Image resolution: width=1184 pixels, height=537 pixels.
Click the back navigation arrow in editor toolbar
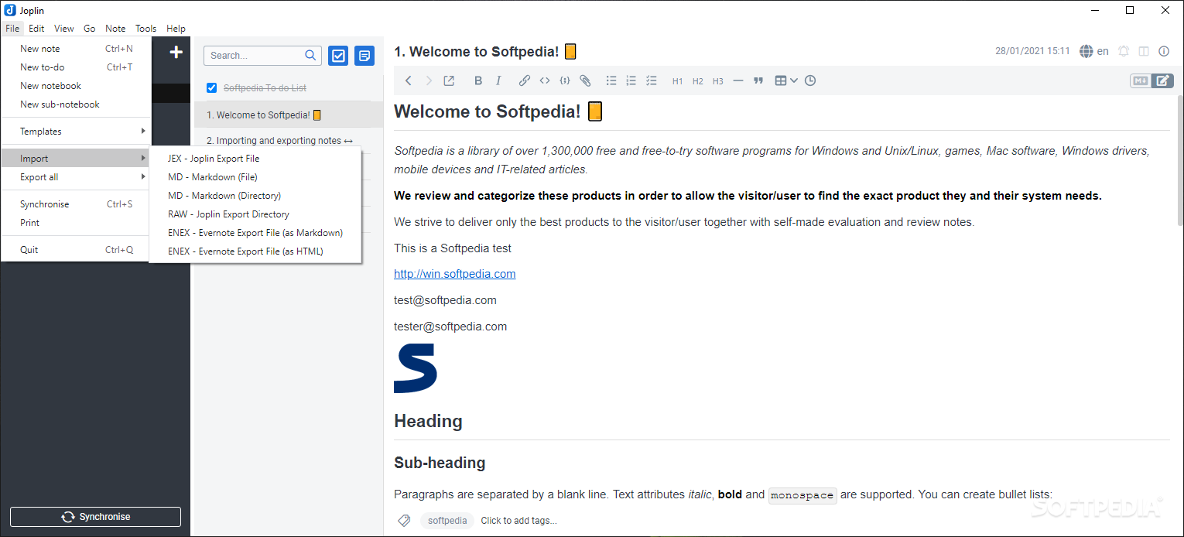pos(409,80)
